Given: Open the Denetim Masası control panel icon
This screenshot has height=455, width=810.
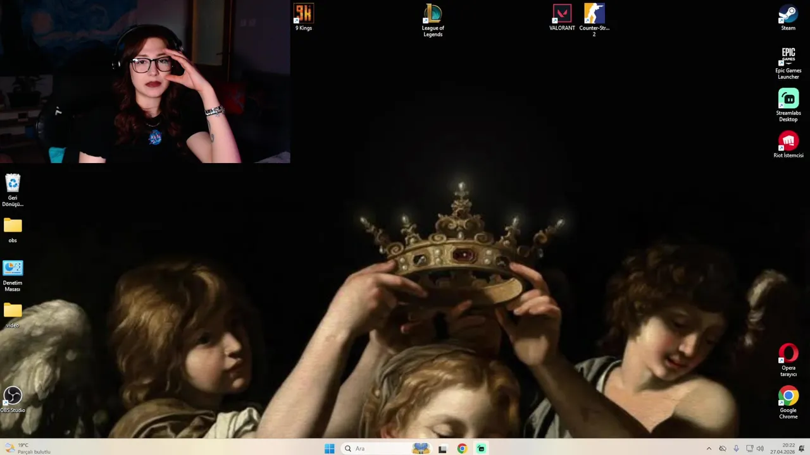Looking at the screenshot, I should tap(13, 276).
